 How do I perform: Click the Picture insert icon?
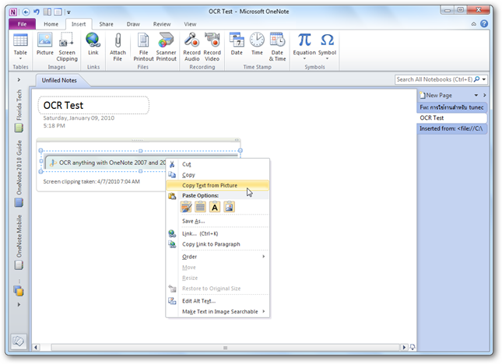coord(45,44)
